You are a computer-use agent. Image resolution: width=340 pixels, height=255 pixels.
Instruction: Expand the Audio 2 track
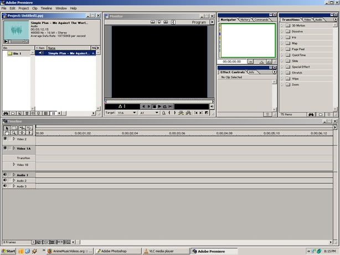click(14, 180)
